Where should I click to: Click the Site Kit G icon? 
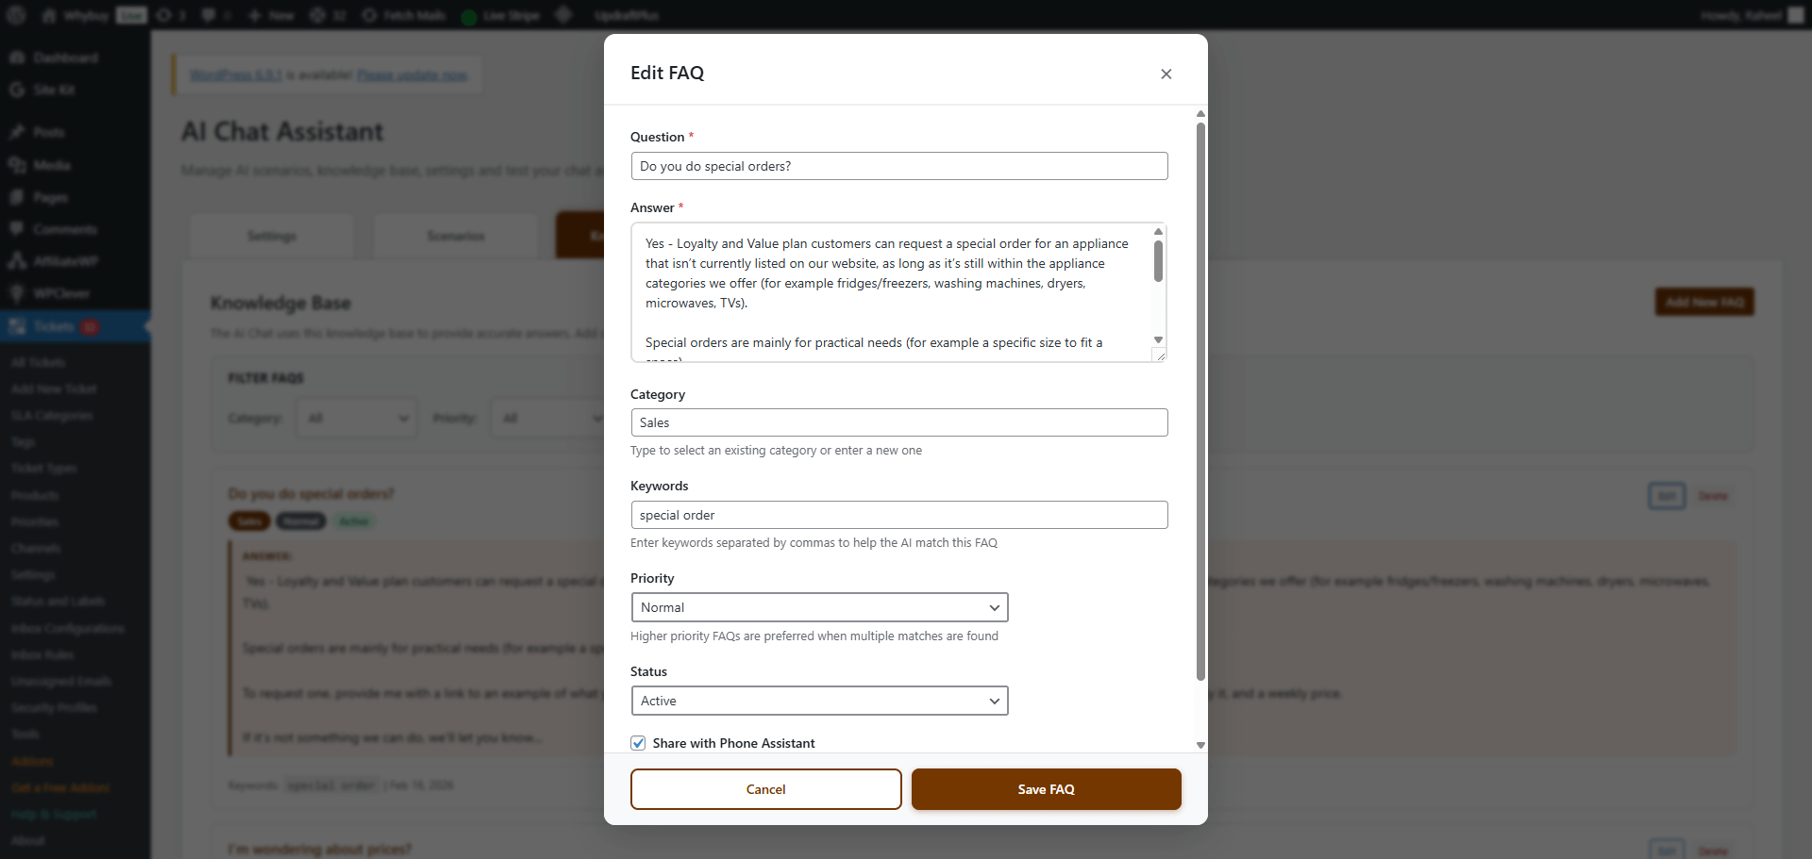pos(17,90)
